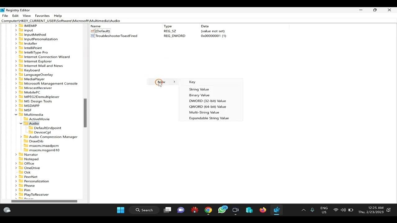Show hidden system tray icons

303,210
